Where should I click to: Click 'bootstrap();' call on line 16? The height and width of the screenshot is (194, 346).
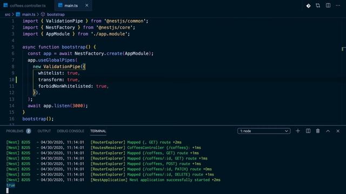click(38, 119)
